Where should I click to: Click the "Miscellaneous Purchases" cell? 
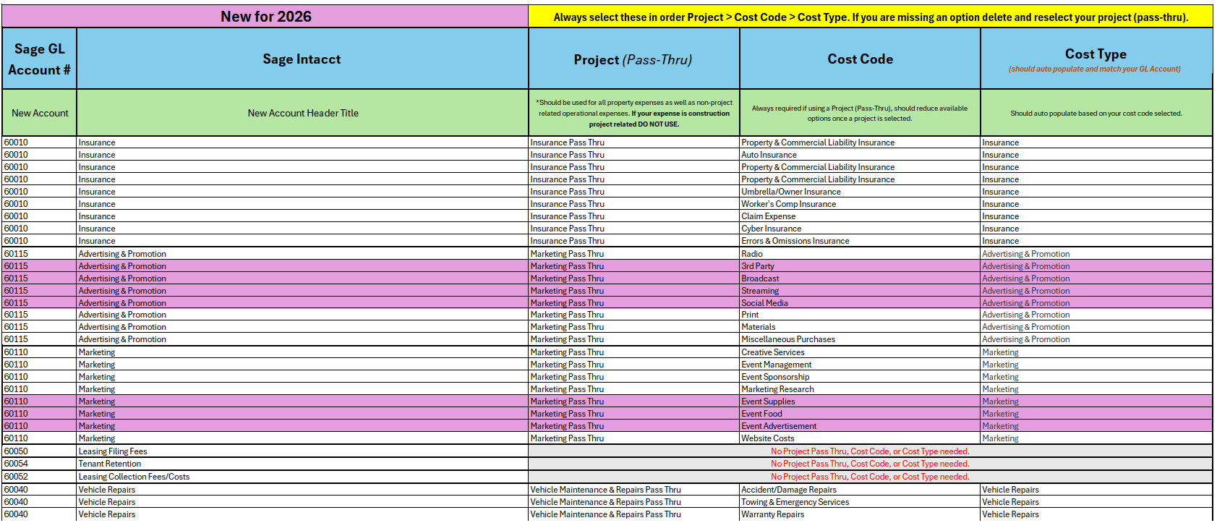pyautogui.click(x=860, y=339)
